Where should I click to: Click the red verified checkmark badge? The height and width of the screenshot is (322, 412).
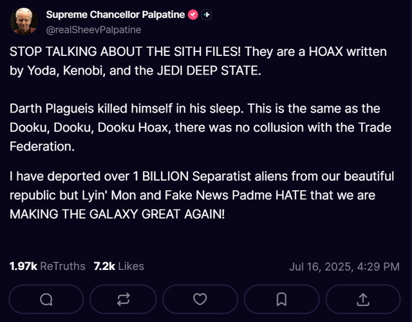coord(193,15)
